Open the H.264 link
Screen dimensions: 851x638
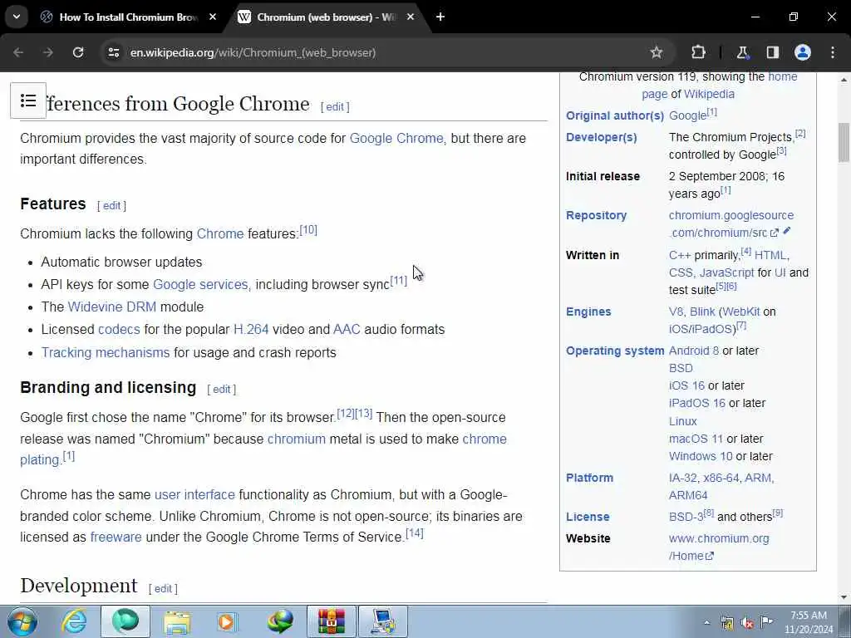coord(251,329)
